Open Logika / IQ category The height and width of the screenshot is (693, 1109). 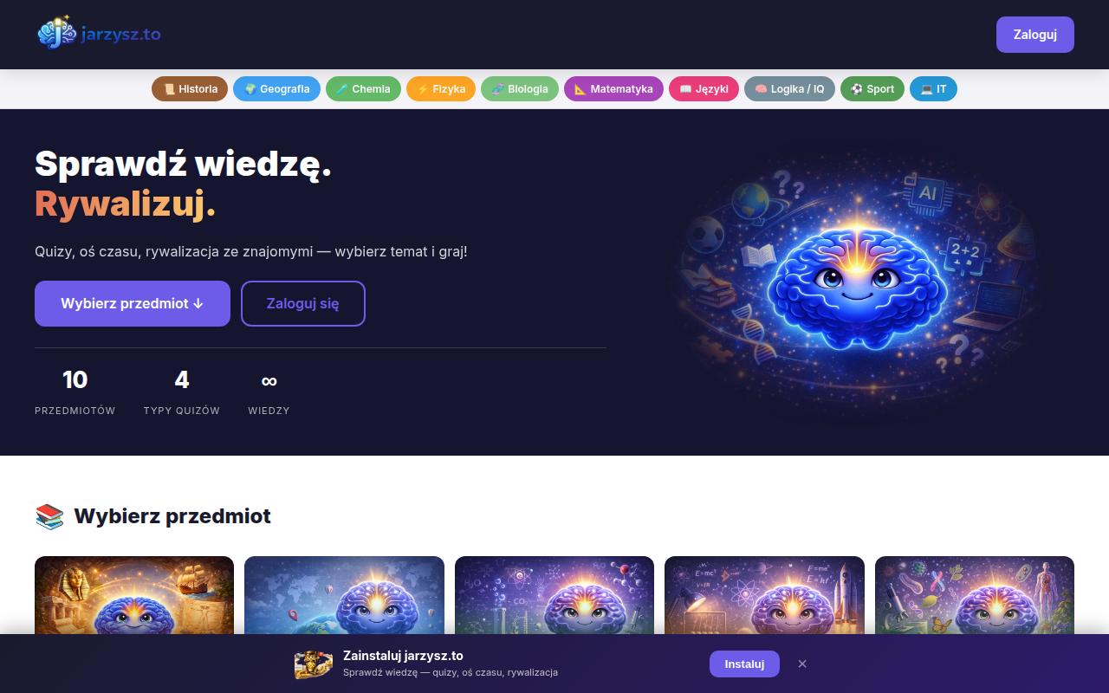(789, 88)
